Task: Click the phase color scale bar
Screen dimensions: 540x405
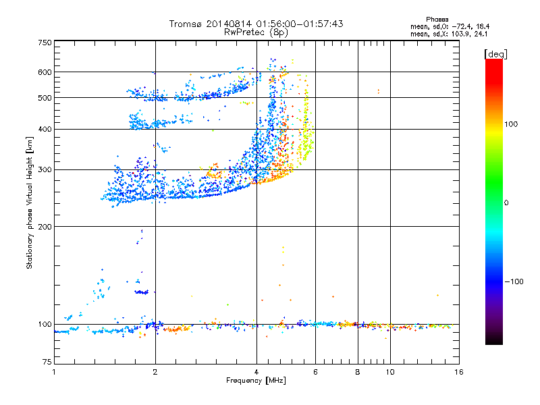Action: coord(494,202)
